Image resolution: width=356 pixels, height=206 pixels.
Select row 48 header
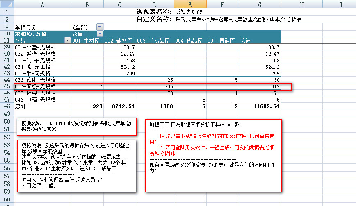[x=7, y=106]
